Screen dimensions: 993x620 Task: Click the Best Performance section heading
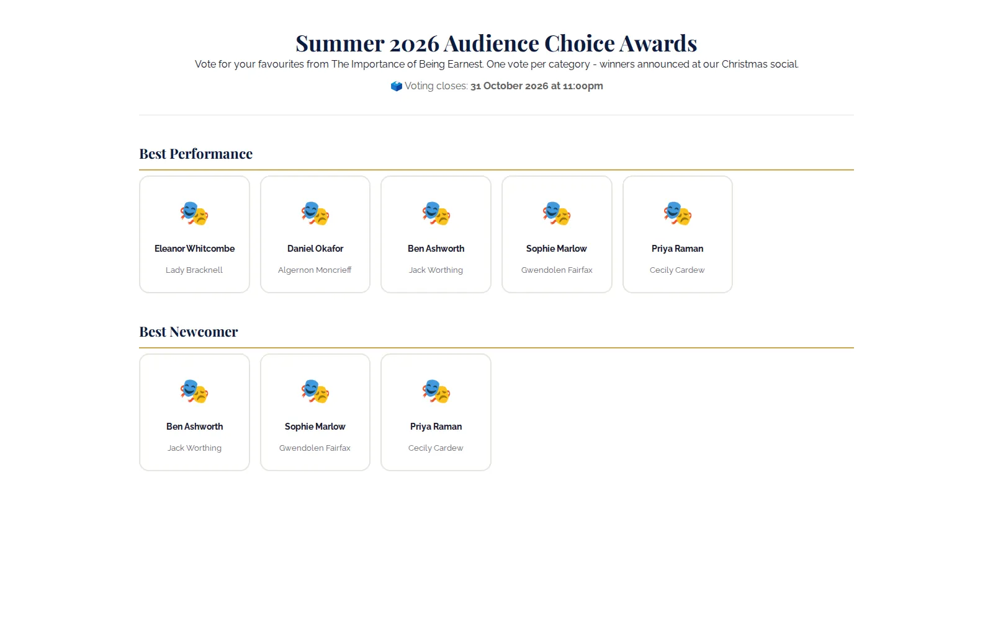196,154
